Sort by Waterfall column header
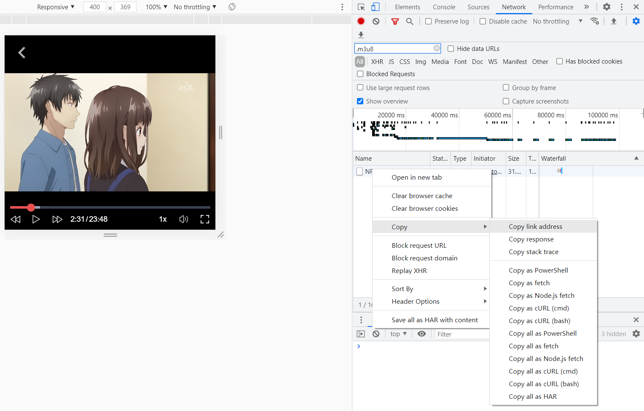This screenshot has width=644, height=411. [x=590, y=158]
